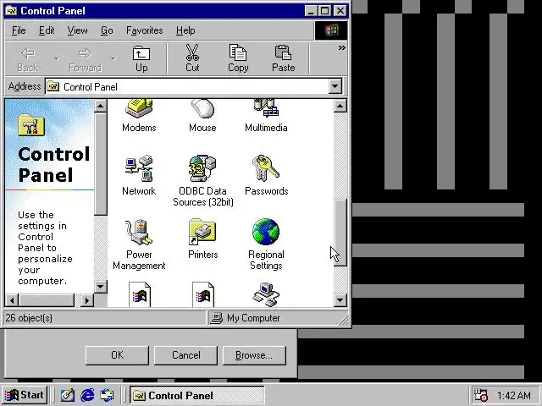Open the Go menu
The width and height of the screenshot is (542, 406).
point(107,30)
